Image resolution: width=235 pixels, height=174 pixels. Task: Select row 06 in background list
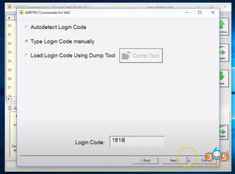coord(11,79)
